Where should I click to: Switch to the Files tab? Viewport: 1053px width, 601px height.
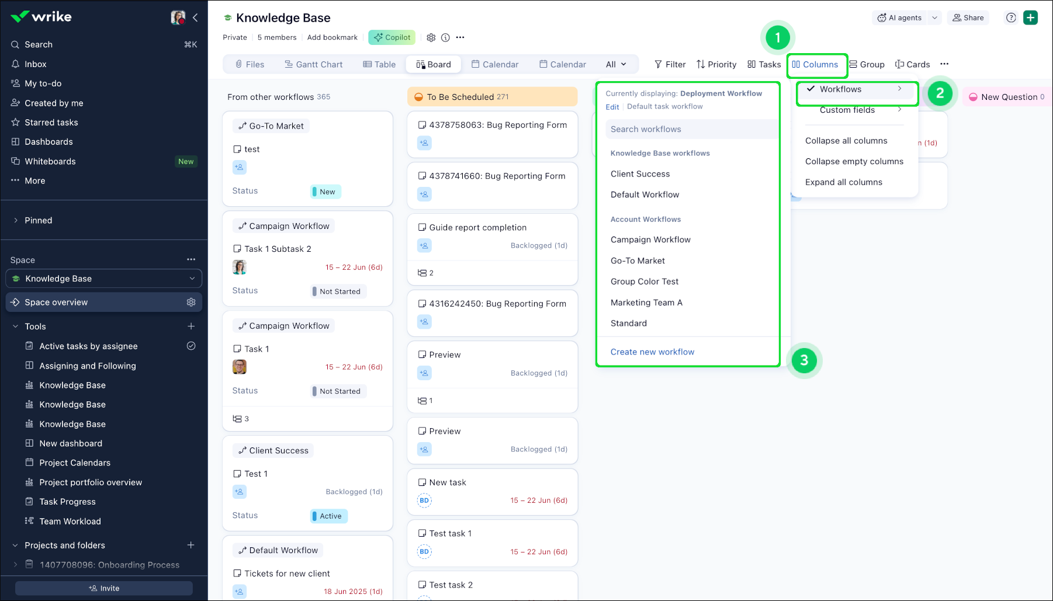(x=250, y=64)
